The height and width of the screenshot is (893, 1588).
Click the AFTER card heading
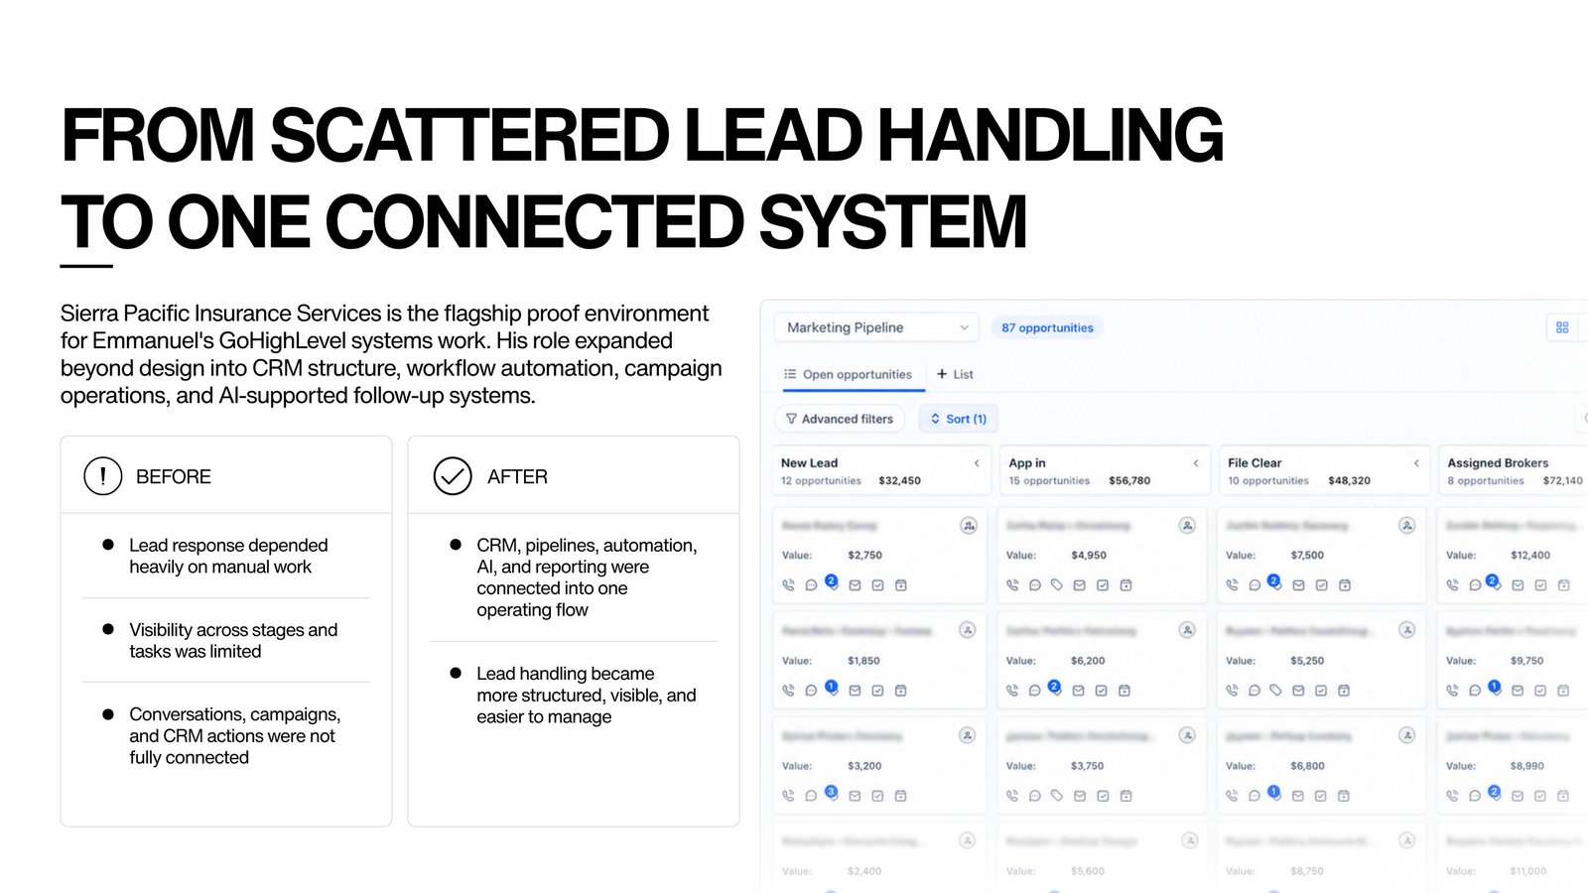click(517, 476)
